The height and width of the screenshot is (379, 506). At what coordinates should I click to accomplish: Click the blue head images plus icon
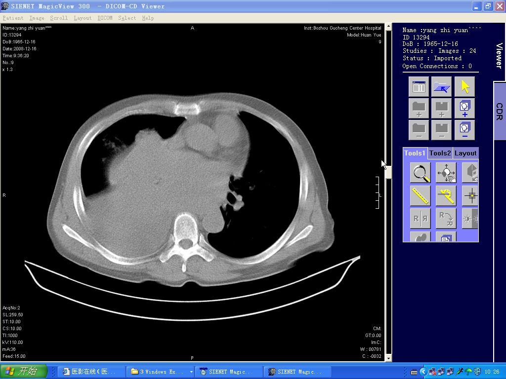[464, 109]
